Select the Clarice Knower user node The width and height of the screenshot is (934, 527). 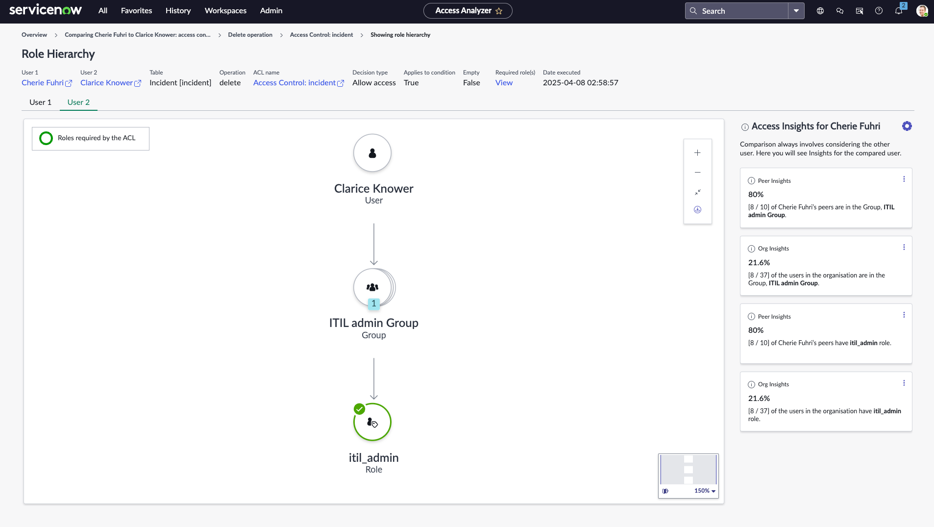[372, 153]
